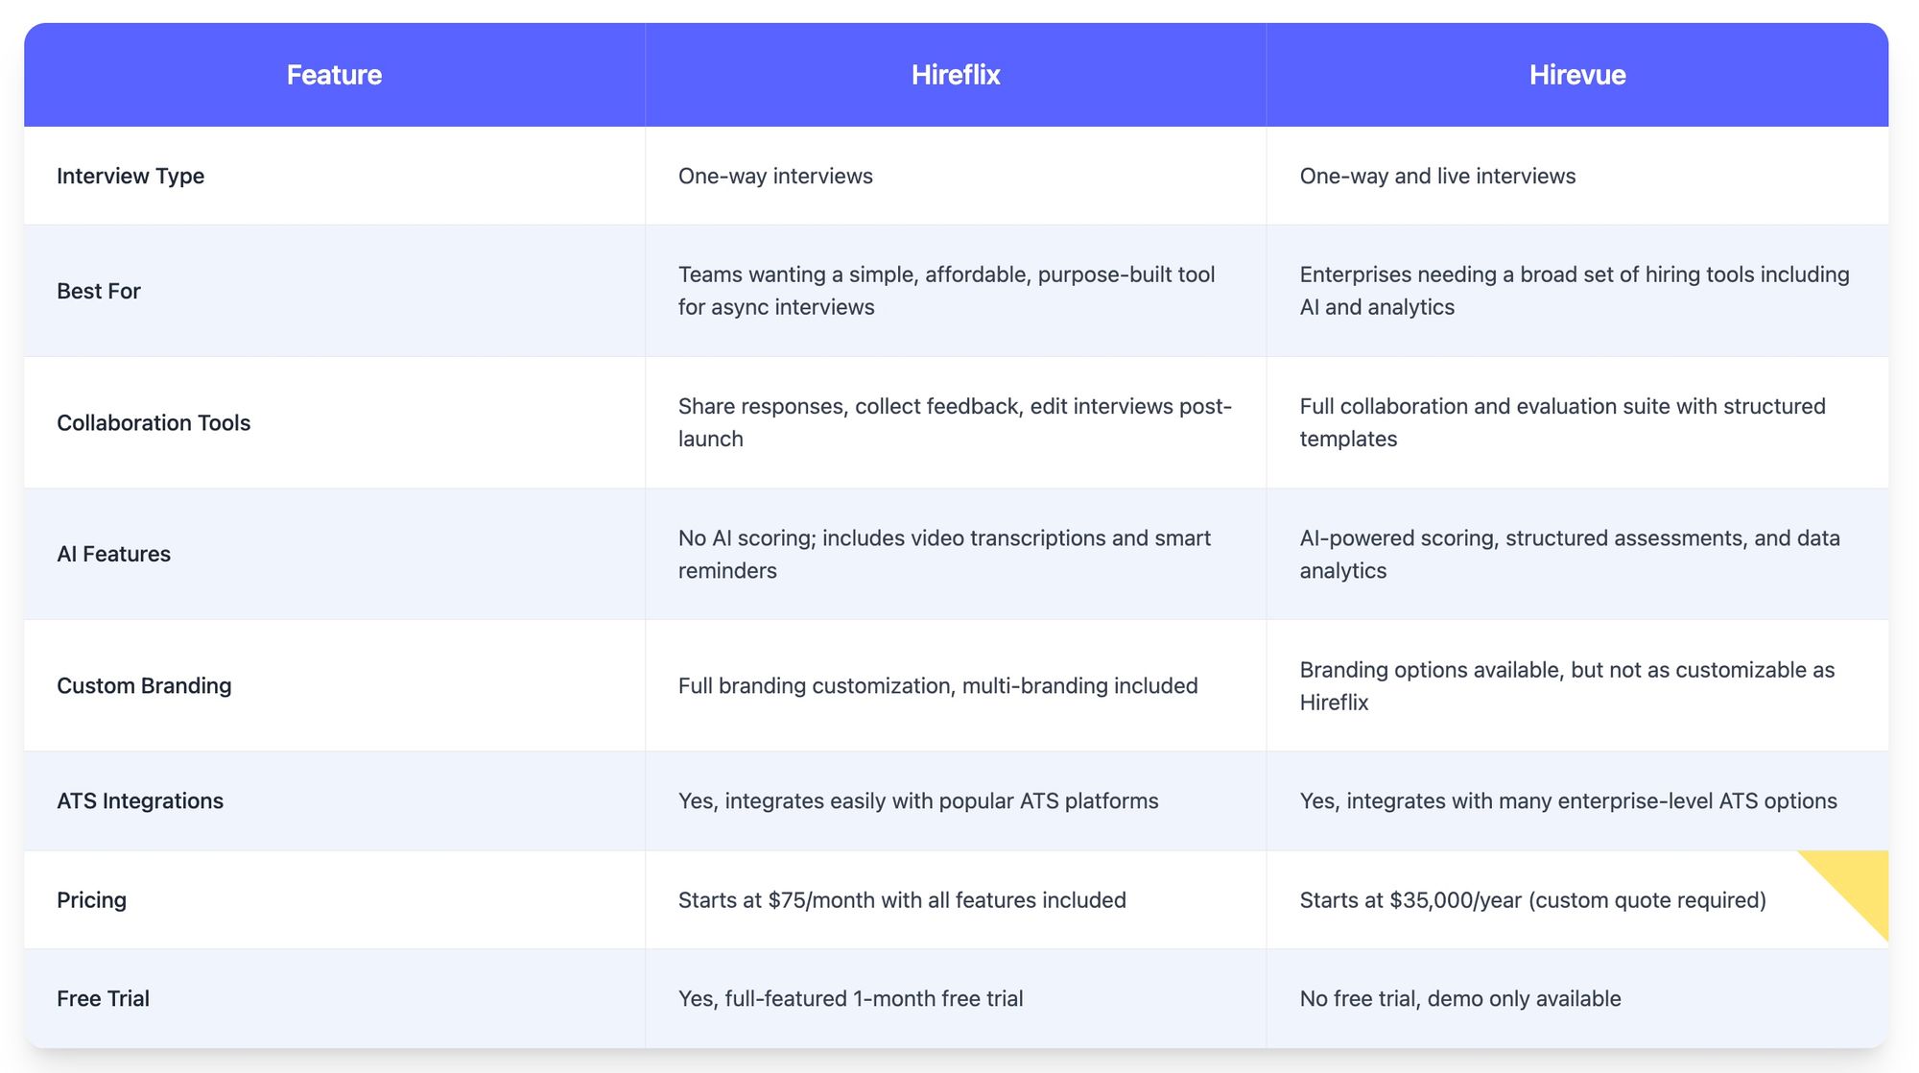Click the Free Trial row label
Image resolution: width=1919 pixels, height=1073 pixels.
tap(103, 998)
